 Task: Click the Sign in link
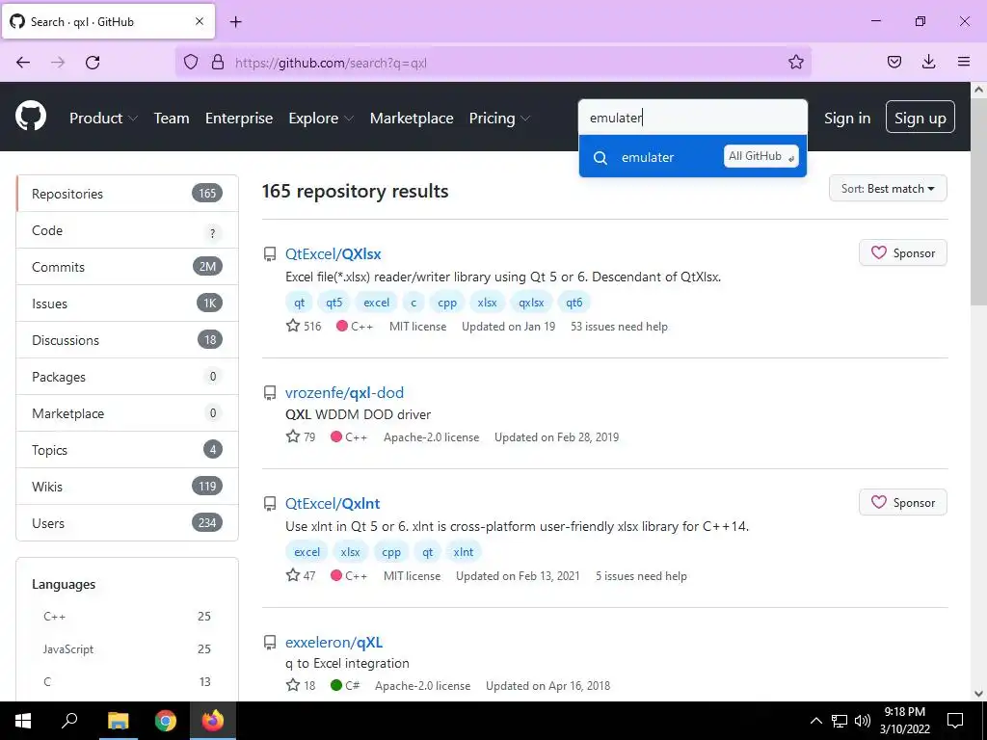point(847,118)
